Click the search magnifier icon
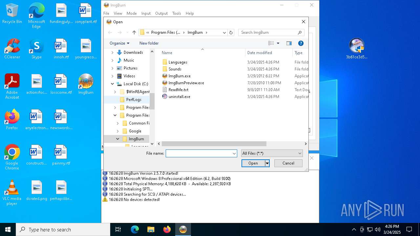This screenshot has height=236, width=420. (300, 32)
